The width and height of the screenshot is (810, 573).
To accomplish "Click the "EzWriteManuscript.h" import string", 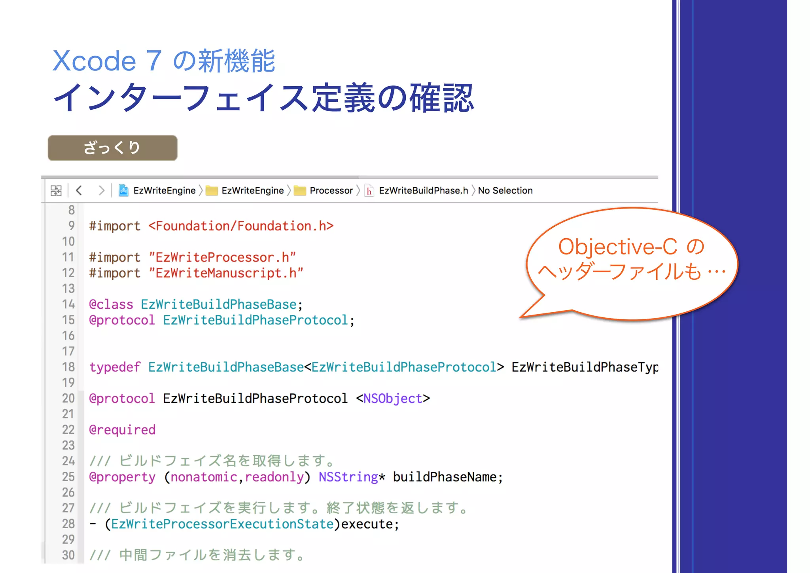I will 226,273.
